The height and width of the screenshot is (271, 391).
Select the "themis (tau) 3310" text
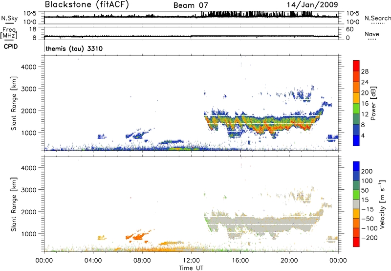tap(74, 48)
